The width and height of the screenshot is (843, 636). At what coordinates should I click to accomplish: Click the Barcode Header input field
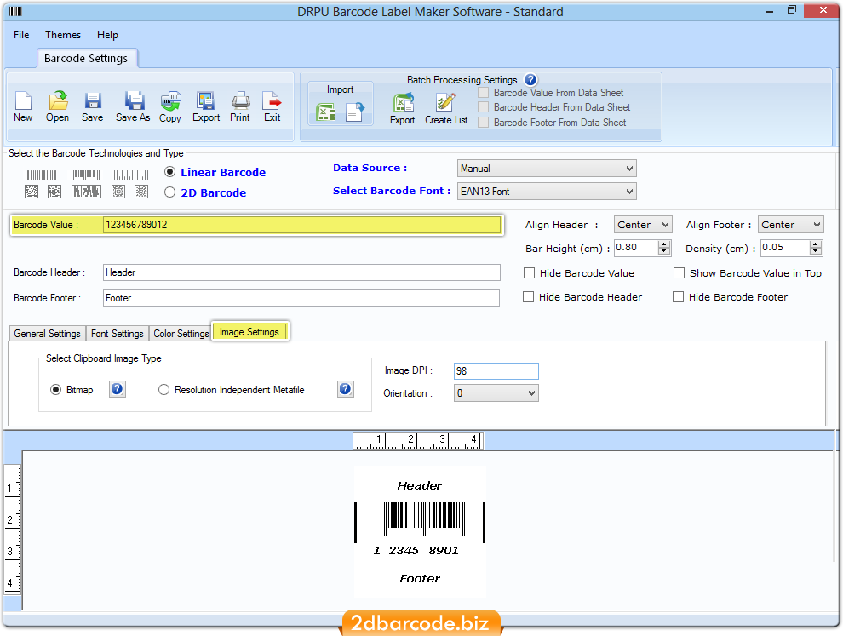point(301,272)
